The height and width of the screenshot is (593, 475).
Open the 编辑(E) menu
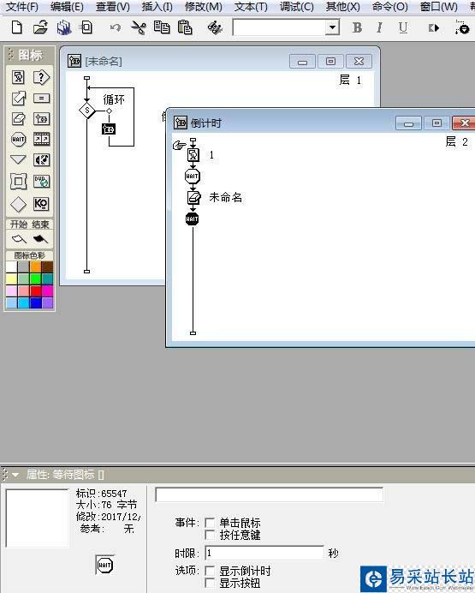[x=67, y=7]
